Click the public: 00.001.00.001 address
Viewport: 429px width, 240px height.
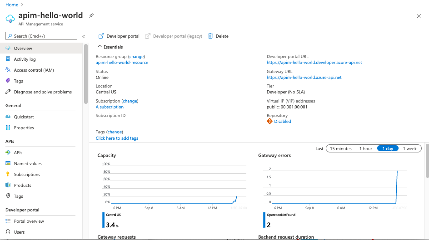(x=287, y=107)
